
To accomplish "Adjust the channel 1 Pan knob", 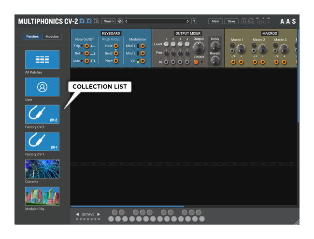I will point(166,53).
